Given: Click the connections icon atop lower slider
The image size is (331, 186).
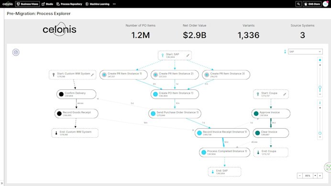Looking at the screenshot, I should tap(320, 103).
